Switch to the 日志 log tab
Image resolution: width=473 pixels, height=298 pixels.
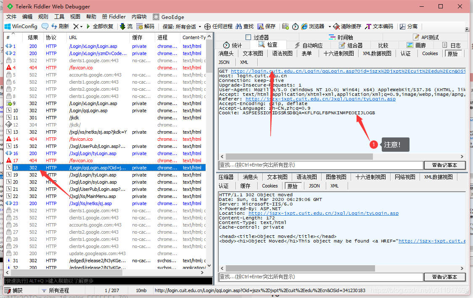[x=451, y=45]
